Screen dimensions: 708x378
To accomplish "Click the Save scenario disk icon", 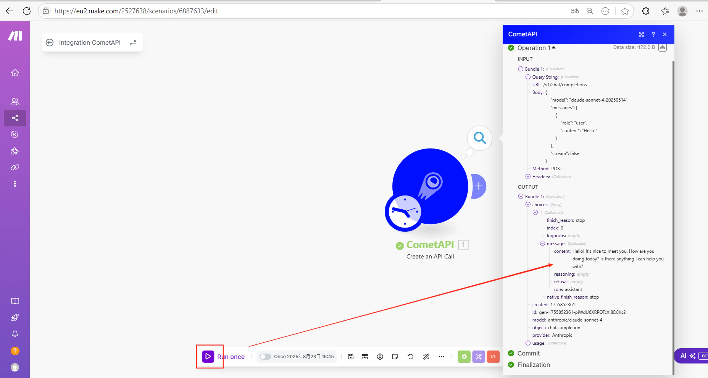I will [x=351, y=357].
